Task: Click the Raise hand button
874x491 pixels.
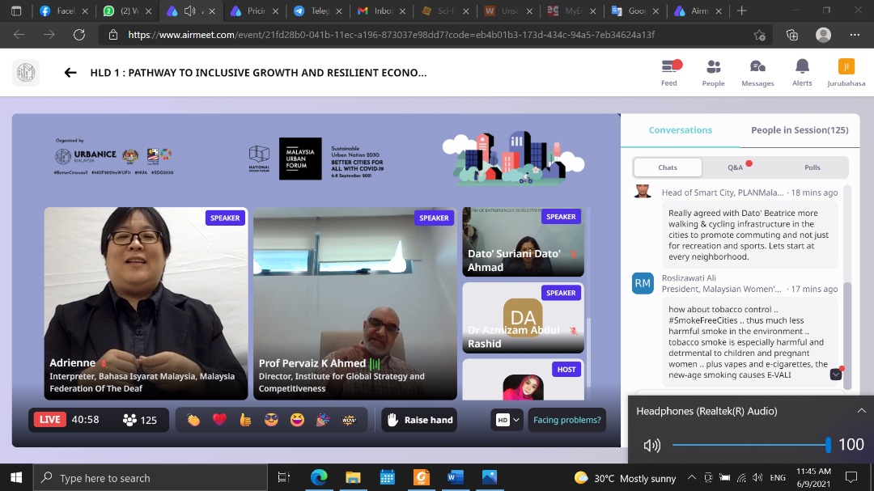Action: [419, 420]
